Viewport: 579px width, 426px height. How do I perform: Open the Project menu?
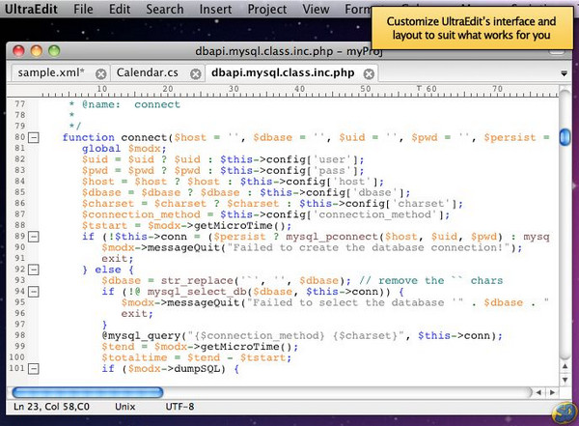click(x=267, y=10)
